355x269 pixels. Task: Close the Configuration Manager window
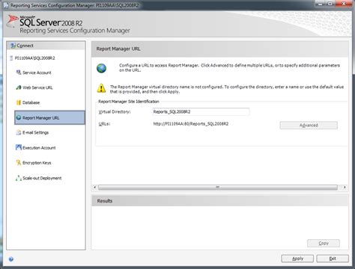(344, 4)
